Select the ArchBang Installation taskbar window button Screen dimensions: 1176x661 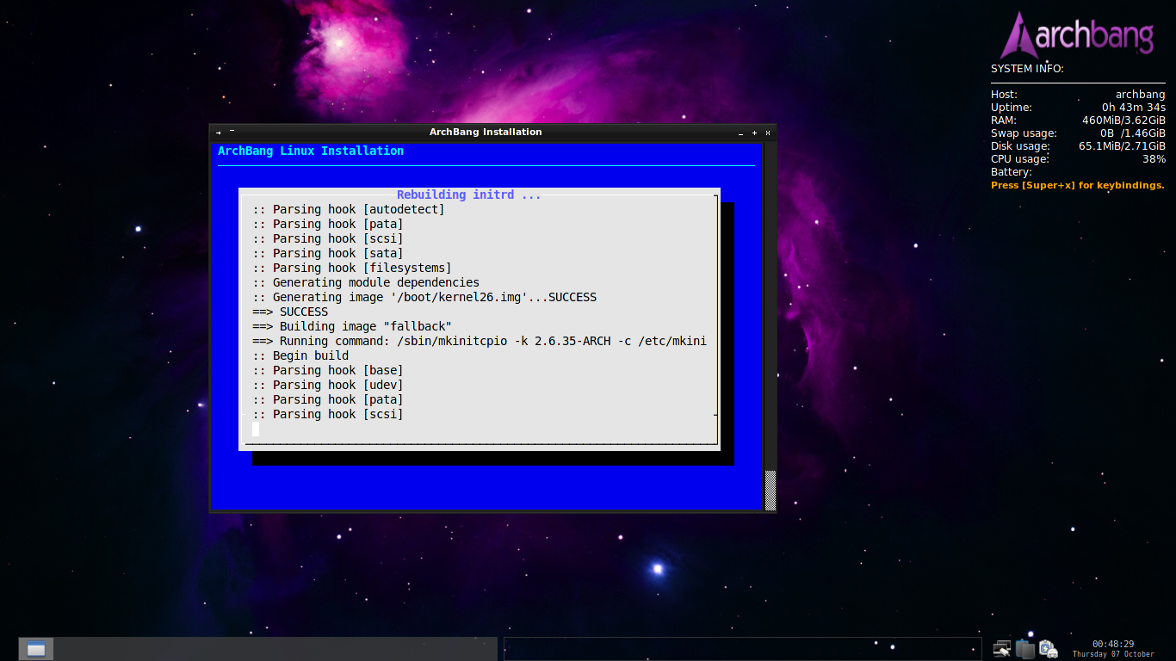(x=36, y=649)
